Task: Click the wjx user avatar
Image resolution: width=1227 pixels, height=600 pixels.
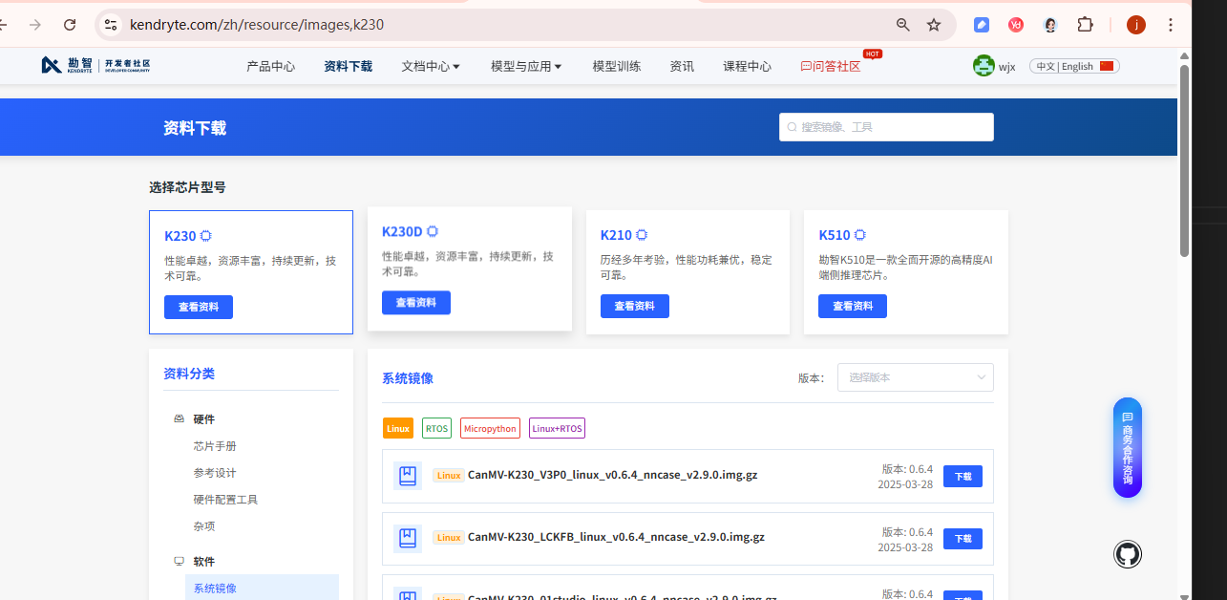Action: [984, 66]
